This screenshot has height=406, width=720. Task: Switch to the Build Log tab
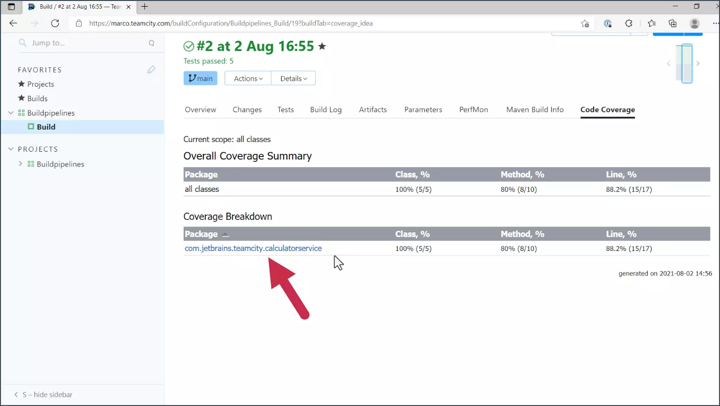coord(325,109)
